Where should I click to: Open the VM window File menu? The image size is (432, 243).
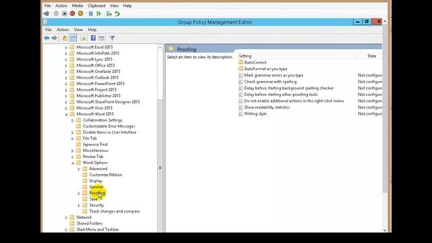point(47,5)
